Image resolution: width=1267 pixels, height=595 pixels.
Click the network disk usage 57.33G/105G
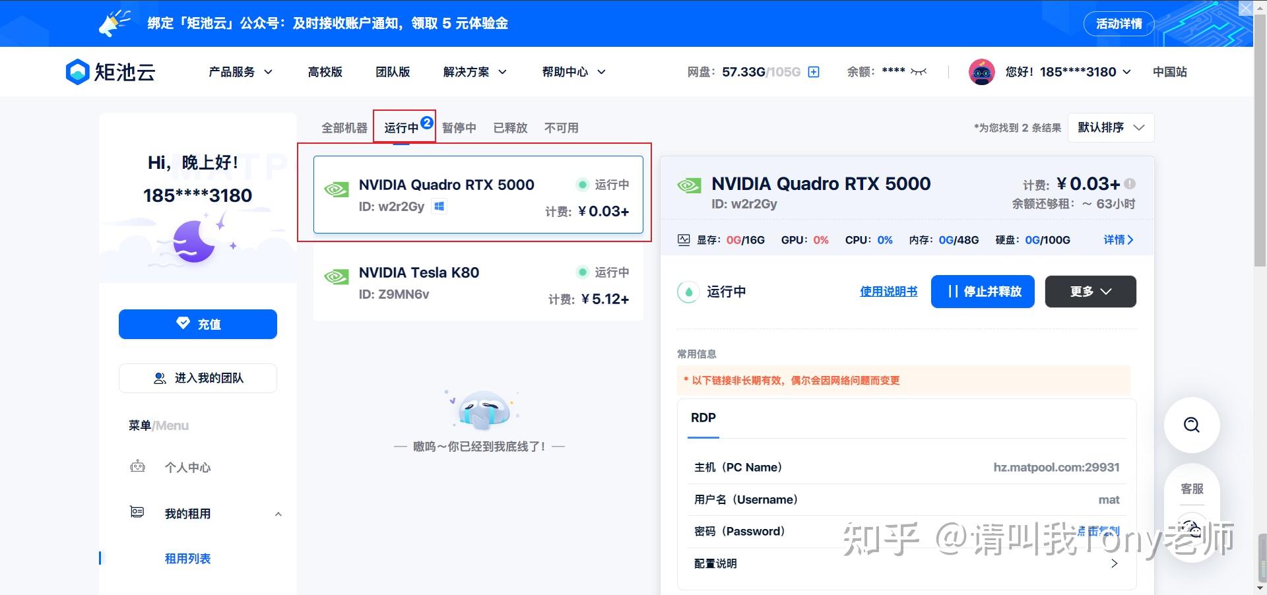[x=762, y=72]
